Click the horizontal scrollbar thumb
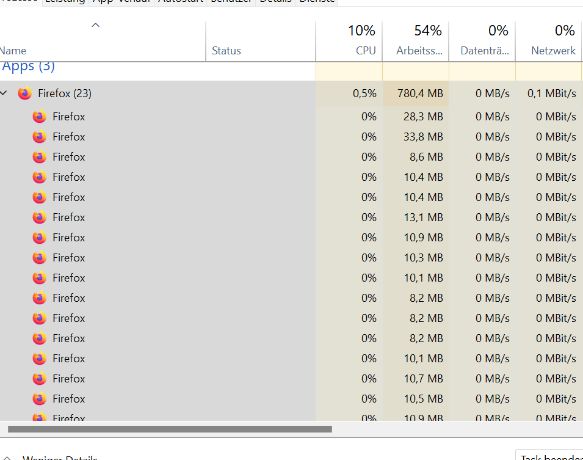 coord(170,429)
